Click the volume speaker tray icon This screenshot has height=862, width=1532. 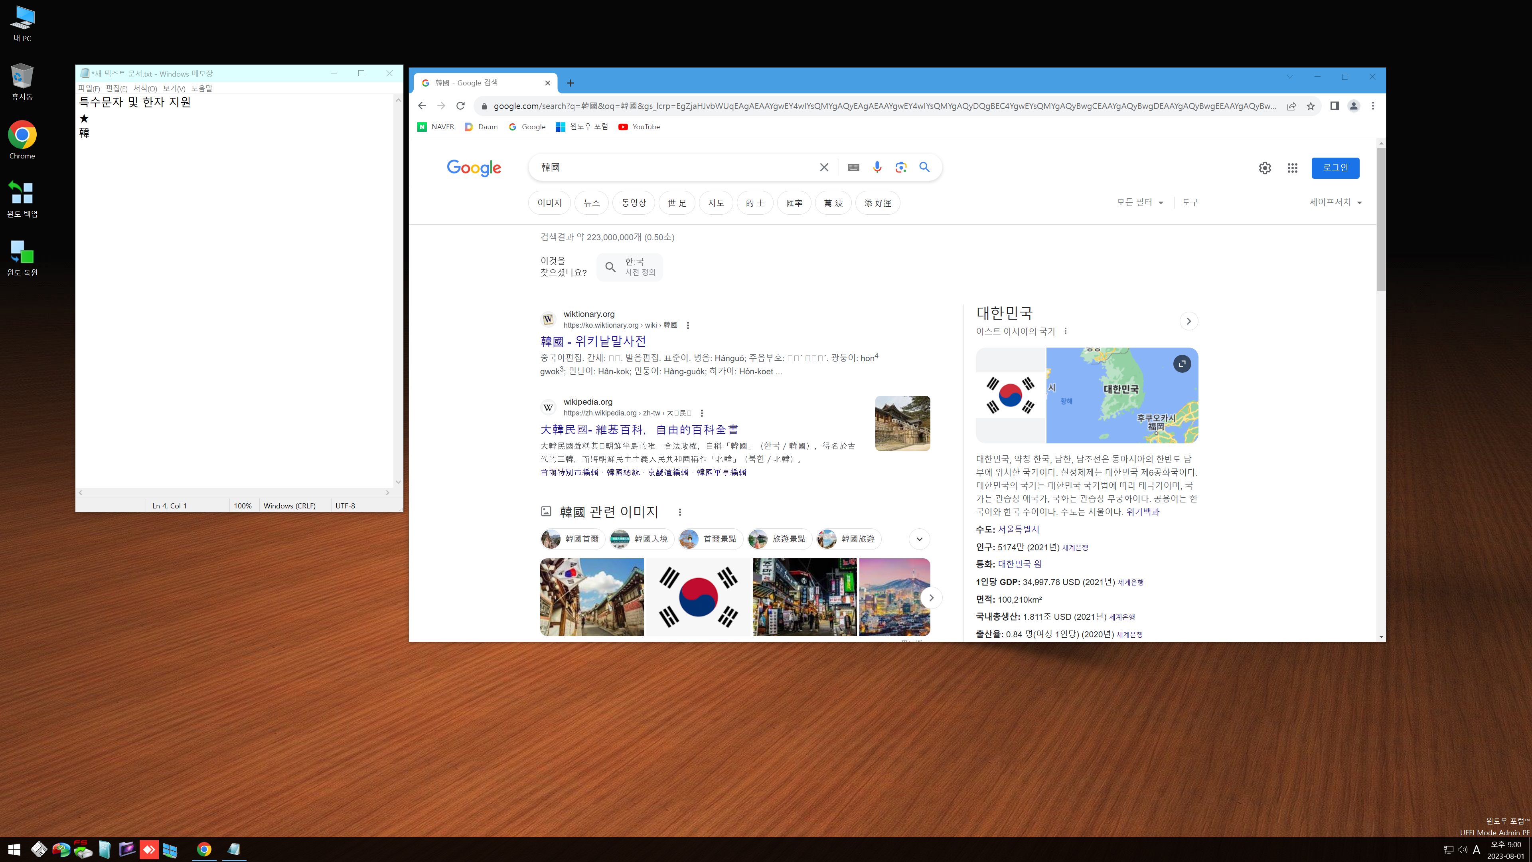[x=1463, y=850]
